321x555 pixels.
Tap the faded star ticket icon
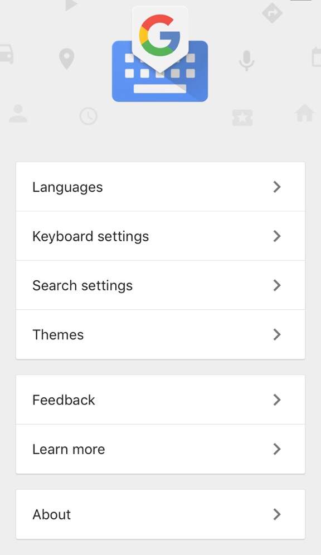pyautogui.click(x=242, y=118)
